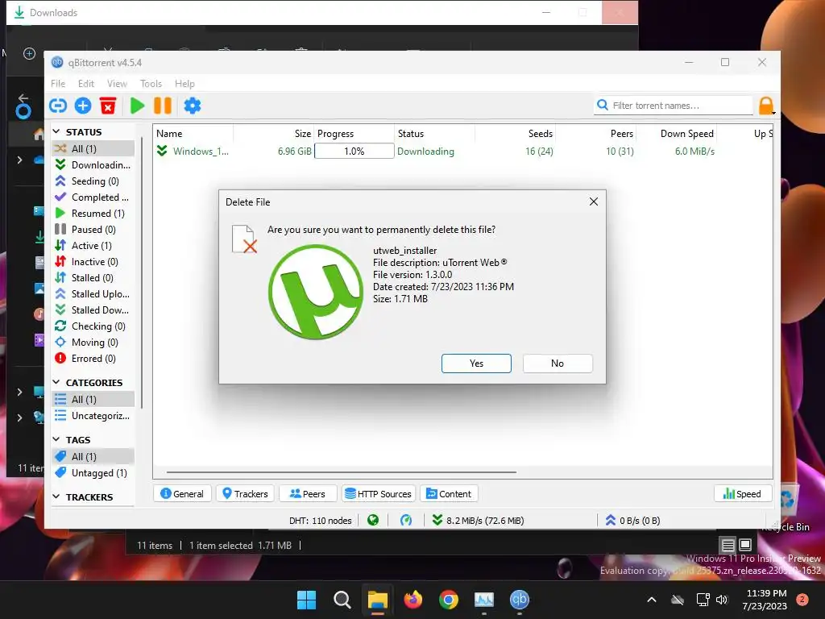Image resolution: width=825 pixels, height=619 pixels.
Task: Click the taskbar Search magnifier
Action: (x=342, y=600)
